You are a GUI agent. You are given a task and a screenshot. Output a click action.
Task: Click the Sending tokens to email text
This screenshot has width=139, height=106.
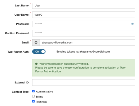pos(83,52)
